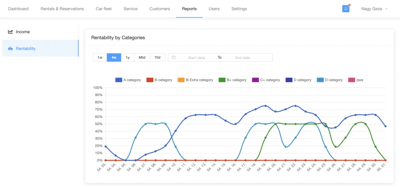Select the 1w time range

click(100, 58)
